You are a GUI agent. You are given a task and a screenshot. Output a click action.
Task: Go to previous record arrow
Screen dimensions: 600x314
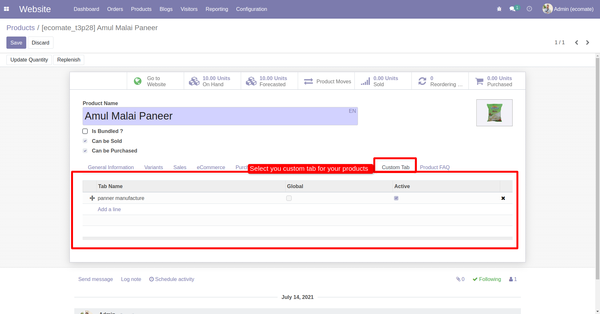click(576, 43)
